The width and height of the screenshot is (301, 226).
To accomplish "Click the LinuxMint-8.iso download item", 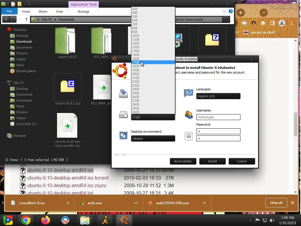I will [32, 203].
